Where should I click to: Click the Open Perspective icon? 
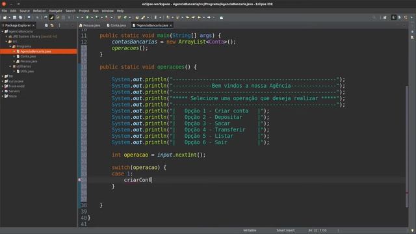point(385,18)
